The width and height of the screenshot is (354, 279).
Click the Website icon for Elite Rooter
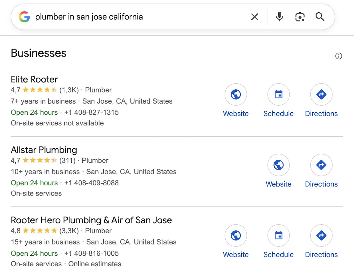click(x=236, y=94)
